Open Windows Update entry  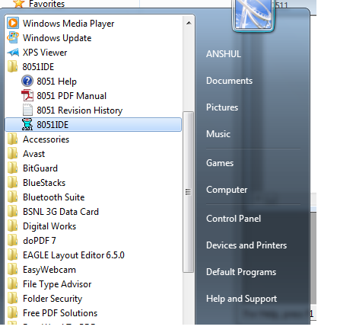[57, 38]
